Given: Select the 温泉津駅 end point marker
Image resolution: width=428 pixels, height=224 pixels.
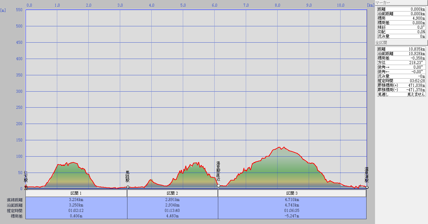Looking at the screenshot, I should pos(367,187).
